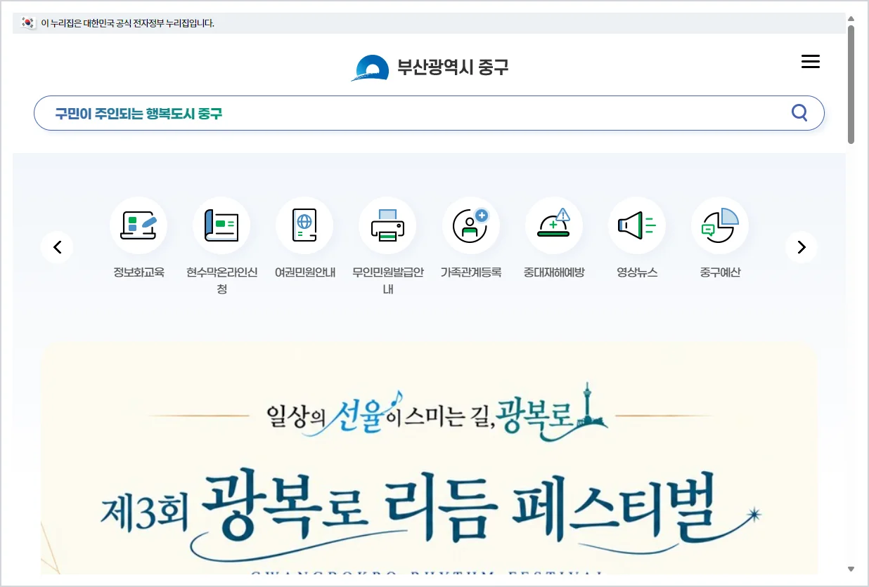
Task: Click the 중대재해예방 label
Action: pos(554,272)
